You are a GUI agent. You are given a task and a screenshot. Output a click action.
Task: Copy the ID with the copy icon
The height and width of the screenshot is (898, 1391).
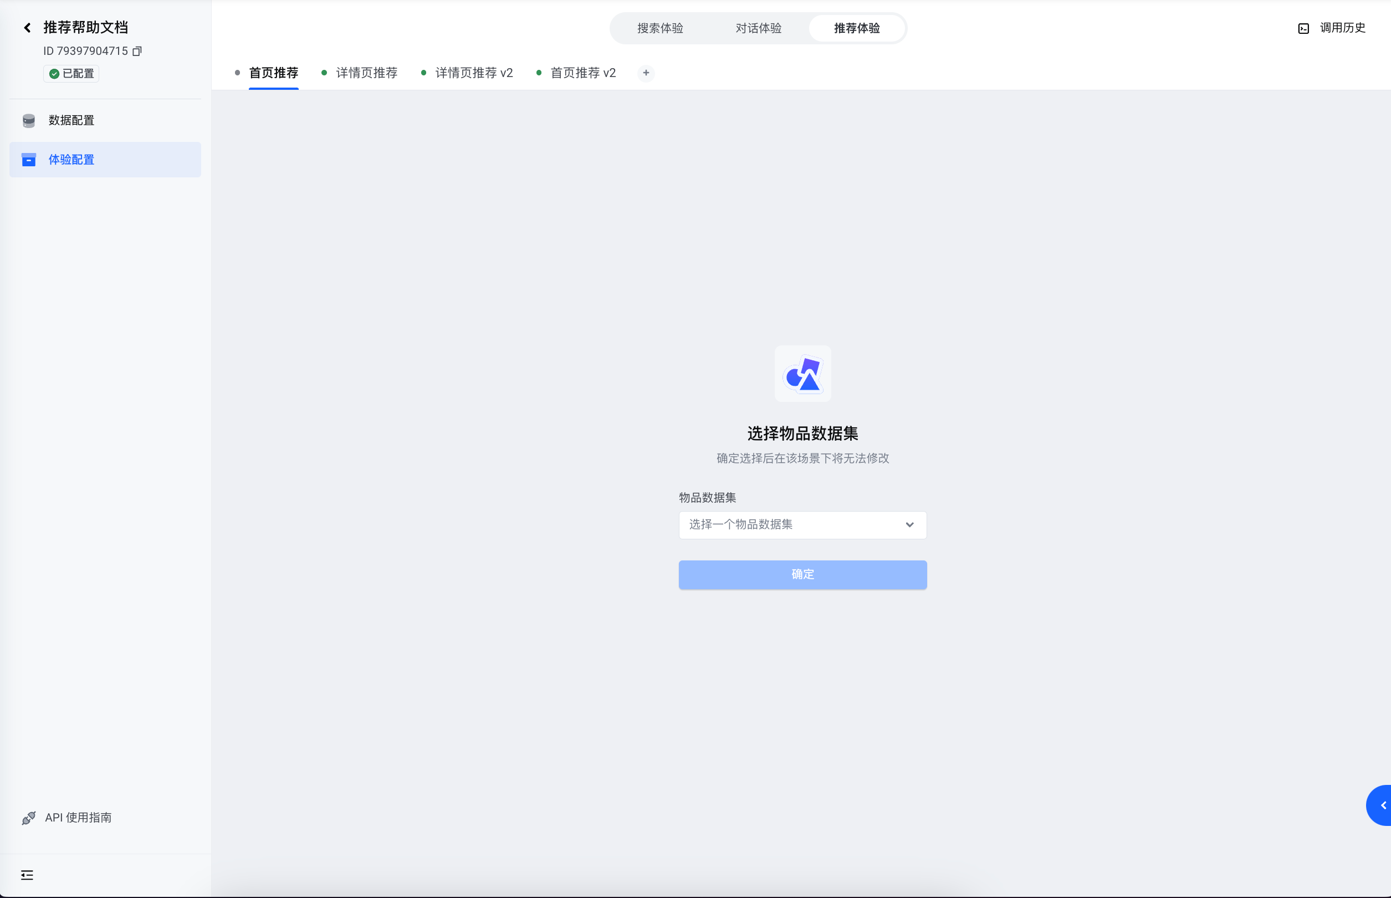(137, 52)
